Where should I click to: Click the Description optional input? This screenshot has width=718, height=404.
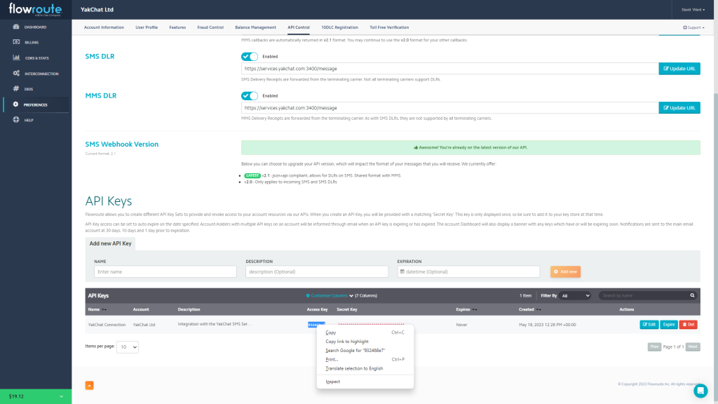point(317,271)
